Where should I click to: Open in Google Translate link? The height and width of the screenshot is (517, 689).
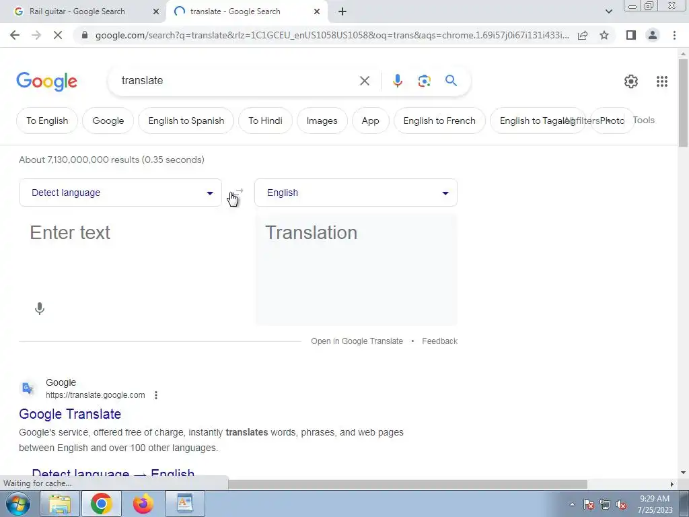(x=357, y=341)
